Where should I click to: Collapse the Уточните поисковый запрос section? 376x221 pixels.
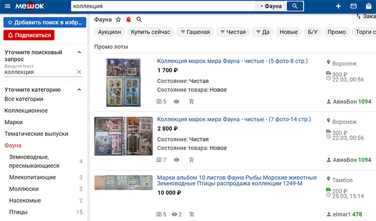79,52
